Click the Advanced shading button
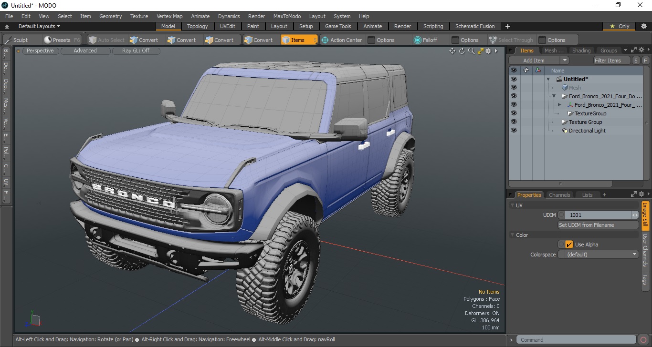The image size is (652, 347). click(x=85, y=51)
